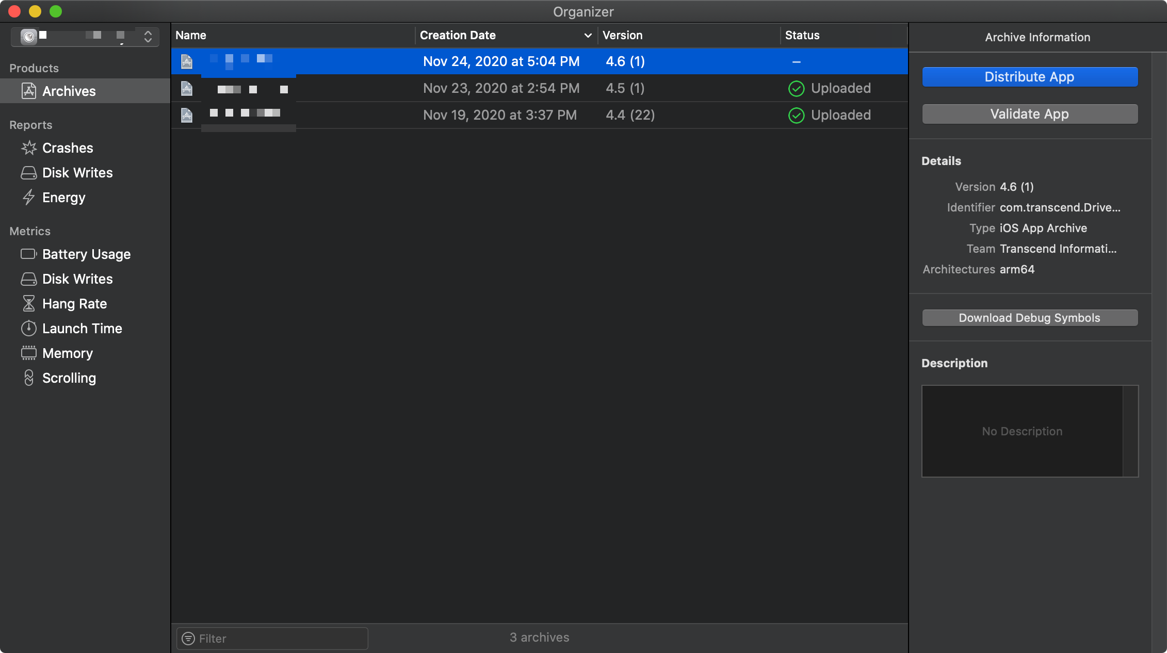1167x653 pixels.
Task: Open Launch Time metrics
Action: [x=83, y=329]
